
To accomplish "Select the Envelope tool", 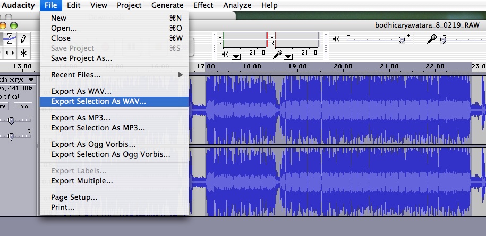I will click(9, 39).
